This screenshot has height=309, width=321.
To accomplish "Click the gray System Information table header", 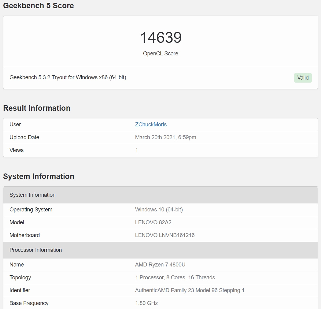I will pyautogui.click(x=160, y=195).
